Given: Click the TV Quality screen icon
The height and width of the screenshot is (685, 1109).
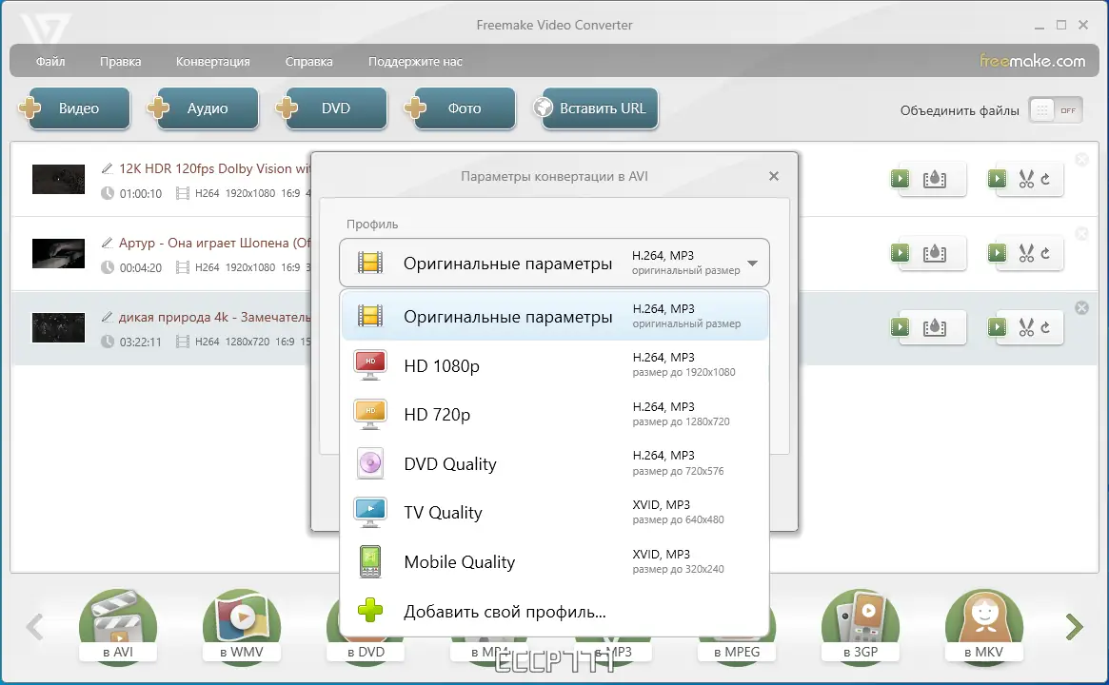Looking at the screenshot, I should 370,513.
